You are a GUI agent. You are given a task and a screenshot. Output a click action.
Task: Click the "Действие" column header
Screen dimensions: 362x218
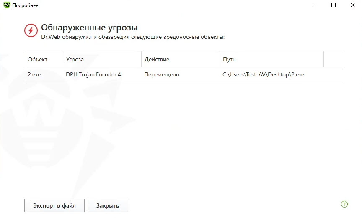pyautogui.click(x=157, y=59)
